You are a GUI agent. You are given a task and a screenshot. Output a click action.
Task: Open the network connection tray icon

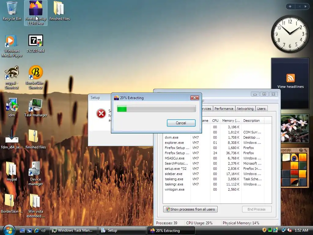tap(283, 230)
